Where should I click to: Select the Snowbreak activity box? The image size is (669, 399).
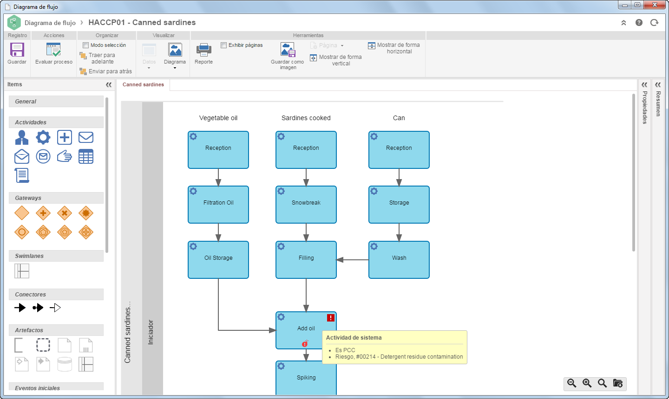[x=306, y=205]
